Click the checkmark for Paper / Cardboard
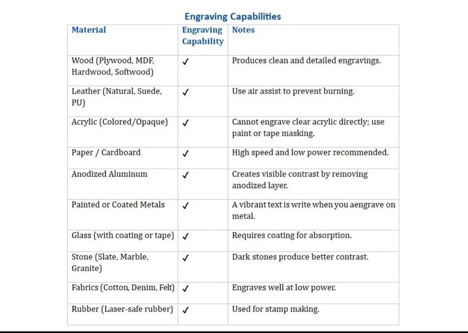Viewport: 468px width, 333px height. click(x=185, y=153)
